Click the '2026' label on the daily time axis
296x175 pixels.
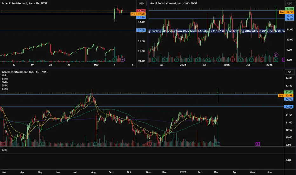[x=183, y=172]
